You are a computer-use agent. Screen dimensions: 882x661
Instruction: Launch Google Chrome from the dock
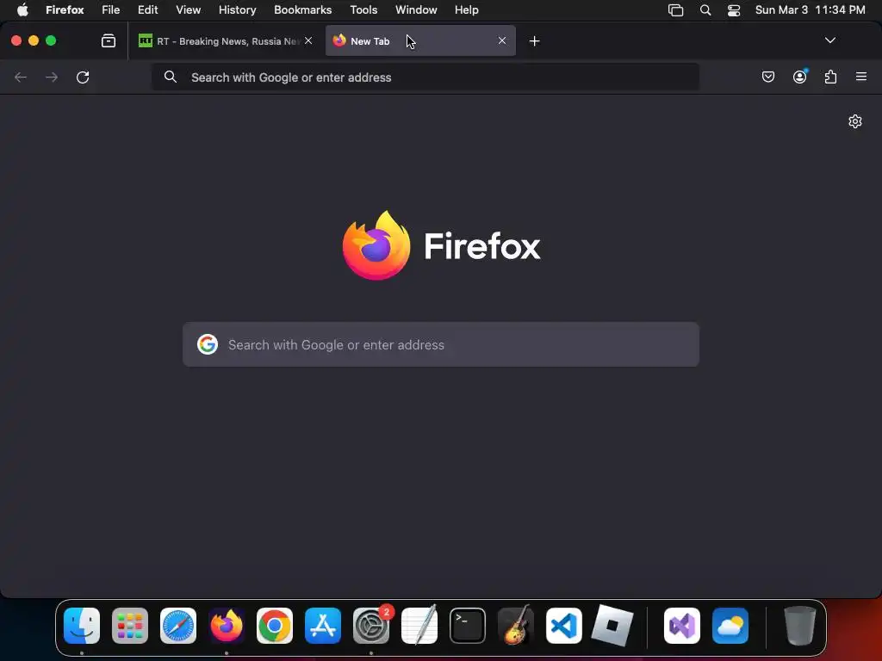[x=275, y=626]
